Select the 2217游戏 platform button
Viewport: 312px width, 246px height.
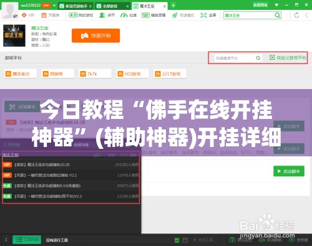170,73
